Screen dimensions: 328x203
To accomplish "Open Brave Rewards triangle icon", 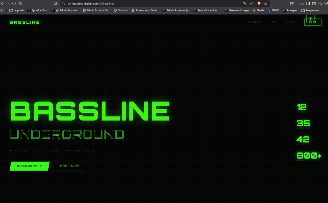I will [266, 3].
